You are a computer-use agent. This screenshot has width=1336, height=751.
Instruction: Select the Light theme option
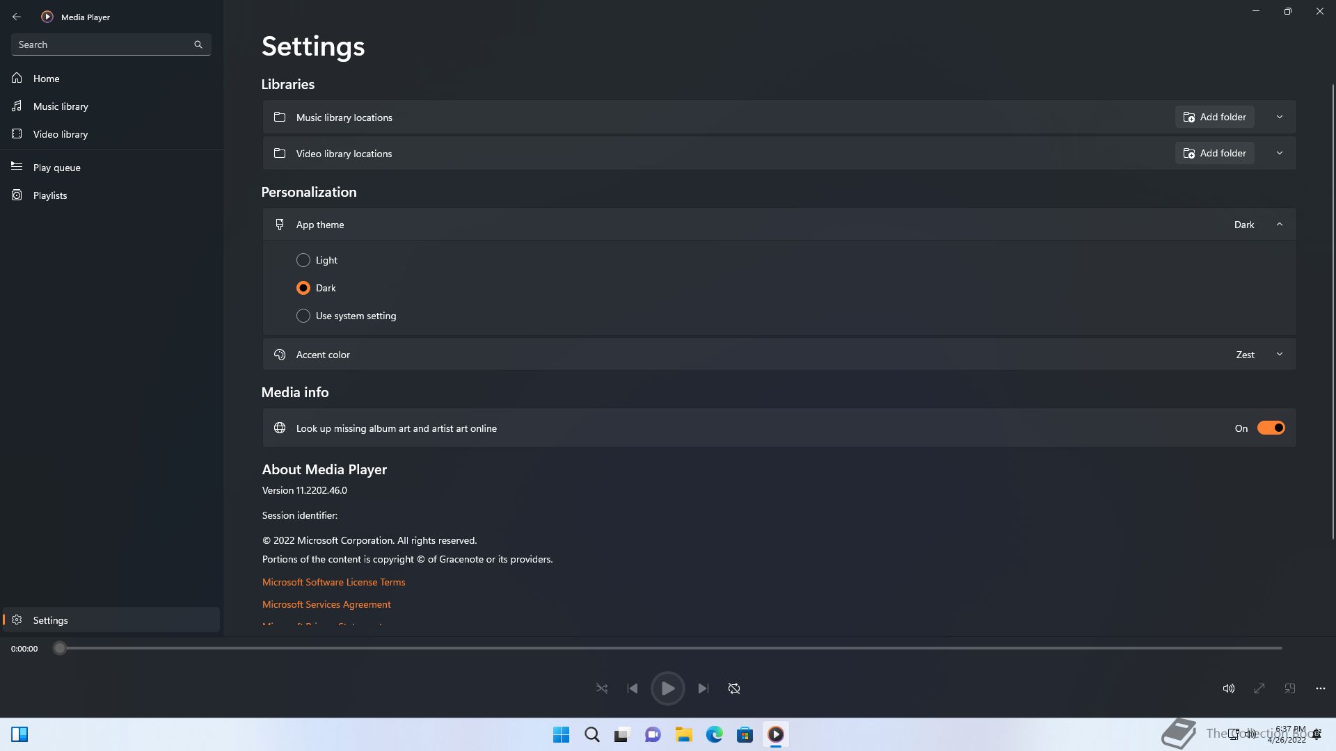click(317, 260)
